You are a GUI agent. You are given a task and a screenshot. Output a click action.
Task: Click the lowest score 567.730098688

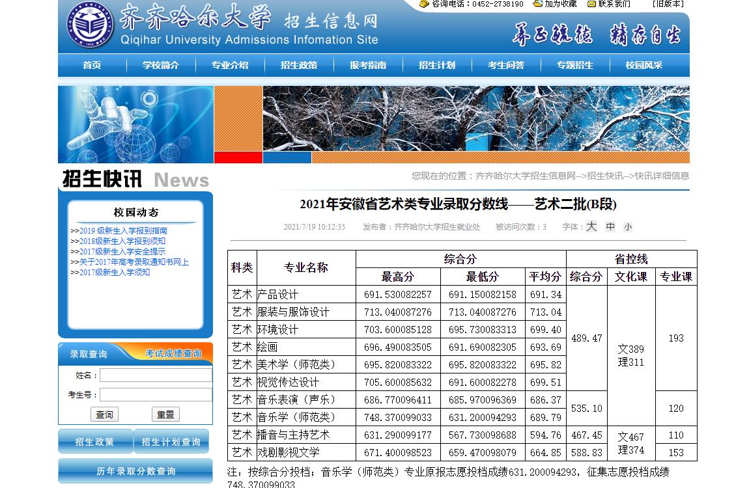pos(482,435)
